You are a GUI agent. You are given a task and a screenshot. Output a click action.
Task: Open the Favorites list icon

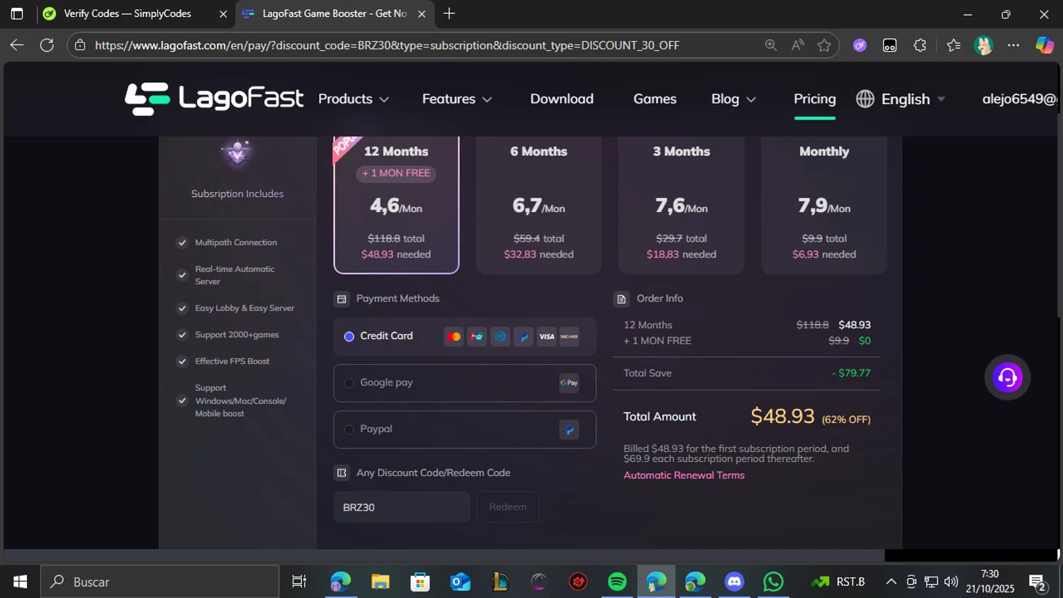(x=954, y=45)
